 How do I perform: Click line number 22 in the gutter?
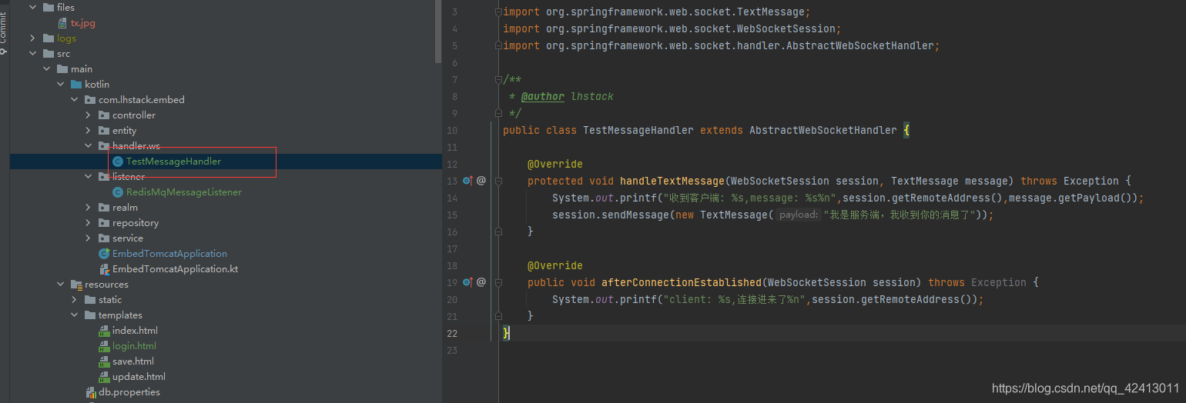[x=452, y=334]
